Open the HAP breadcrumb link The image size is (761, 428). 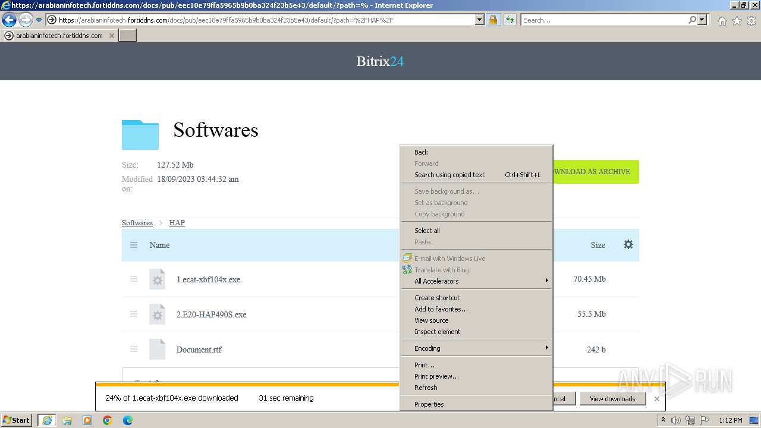click(x=177, y=223)
